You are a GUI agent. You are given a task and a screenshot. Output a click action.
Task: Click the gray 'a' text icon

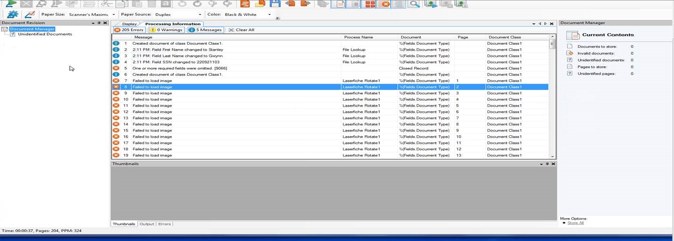click(166, 4)
